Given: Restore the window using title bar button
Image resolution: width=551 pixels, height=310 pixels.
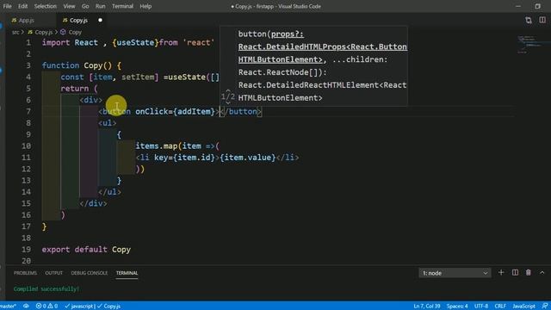Looking at the screenshot, I should [x=537, y=6].
